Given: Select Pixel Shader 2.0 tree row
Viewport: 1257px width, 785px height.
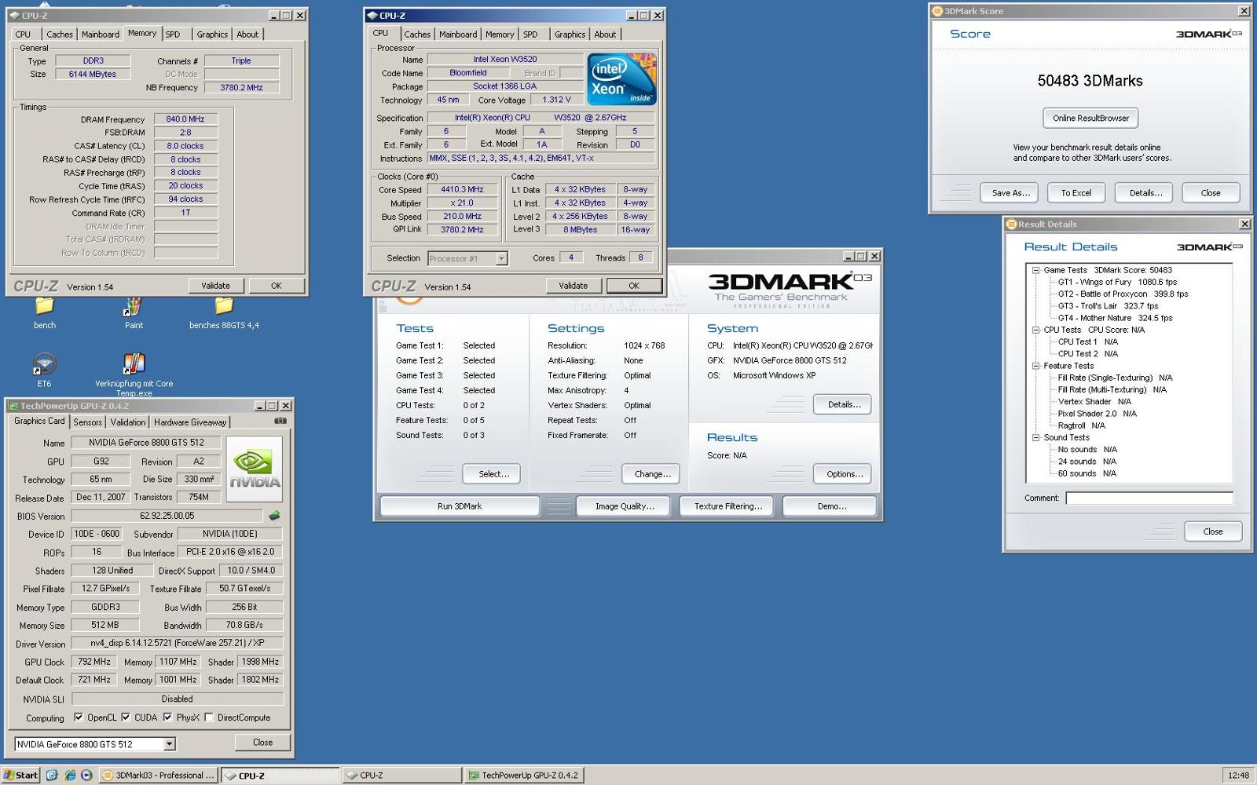Looking at the screenshot, I should [1097, 414].
